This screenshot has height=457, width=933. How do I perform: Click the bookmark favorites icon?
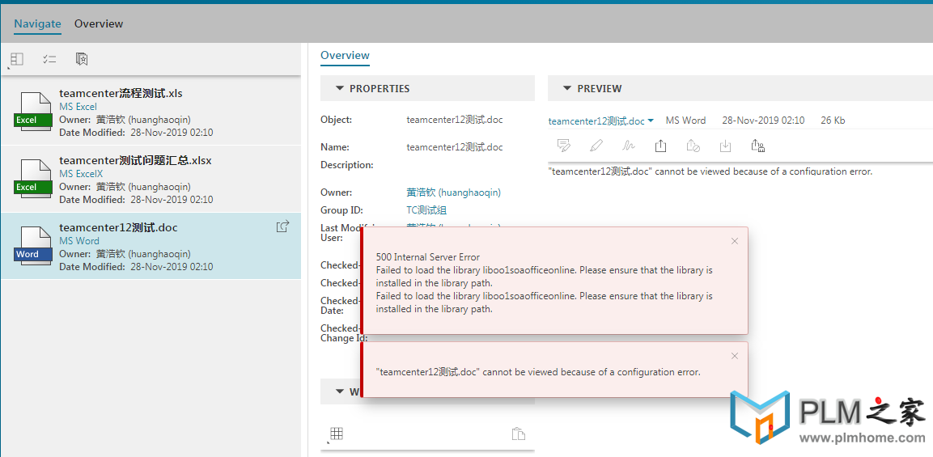(x=82, y=59)
